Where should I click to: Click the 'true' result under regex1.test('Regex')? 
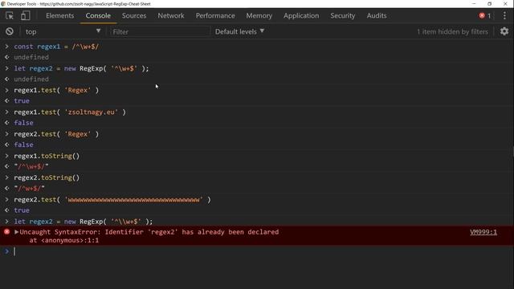[22, 101]
